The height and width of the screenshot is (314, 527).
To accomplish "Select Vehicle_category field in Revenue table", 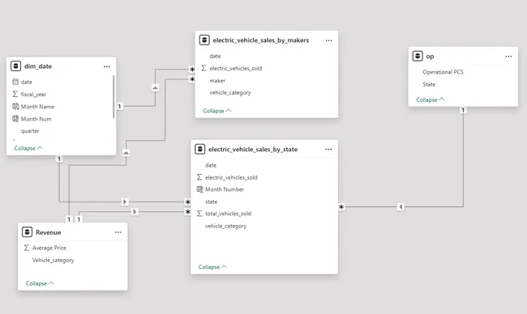I will (53, 260).
